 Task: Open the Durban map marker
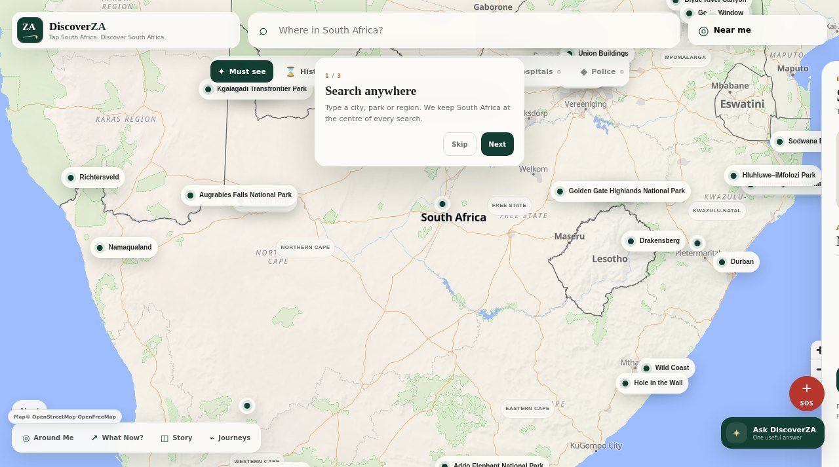point(736,262)
